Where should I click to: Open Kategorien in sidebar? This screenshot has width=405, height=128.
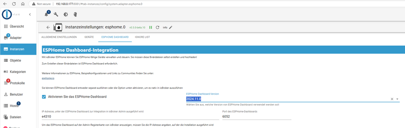(x=18, y=72)
